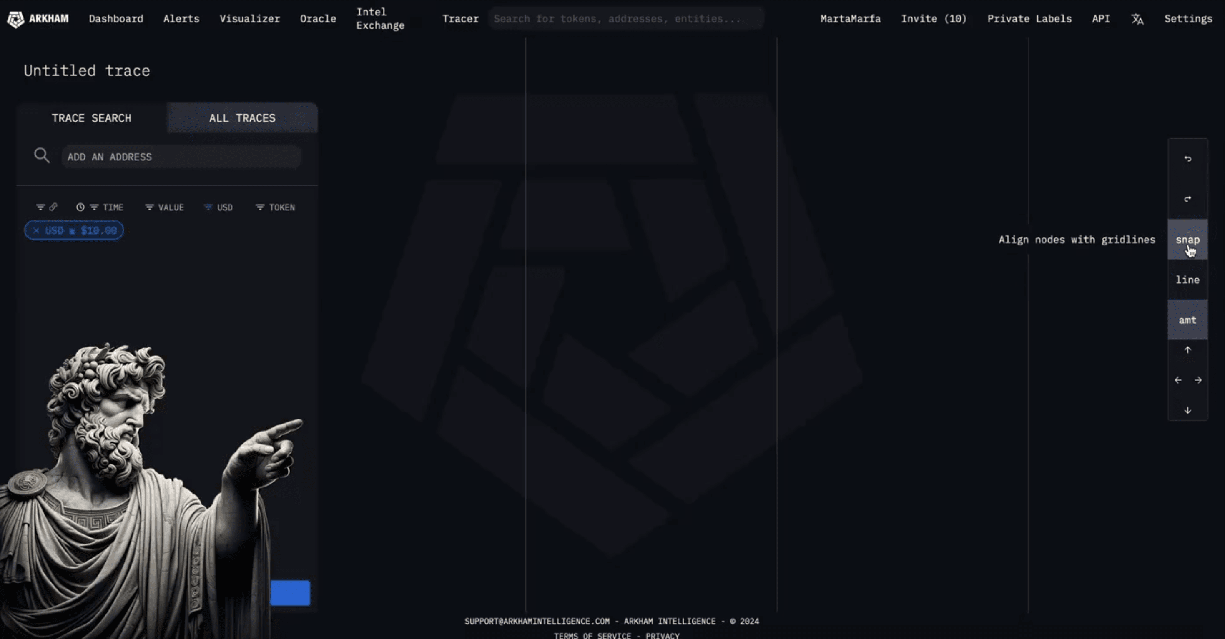The height and width of the screenshot is (639, 1225).
Task: Switch to the ALL TRACES tab
Action: click(x=242, y=118)
